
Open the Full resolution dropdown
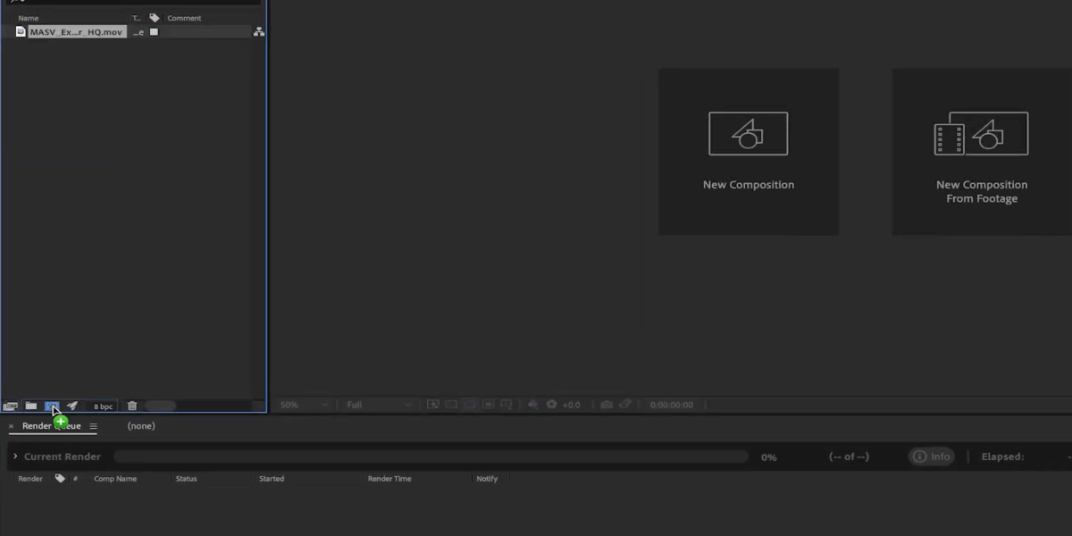pyautogui.click(x=379, y=405)
